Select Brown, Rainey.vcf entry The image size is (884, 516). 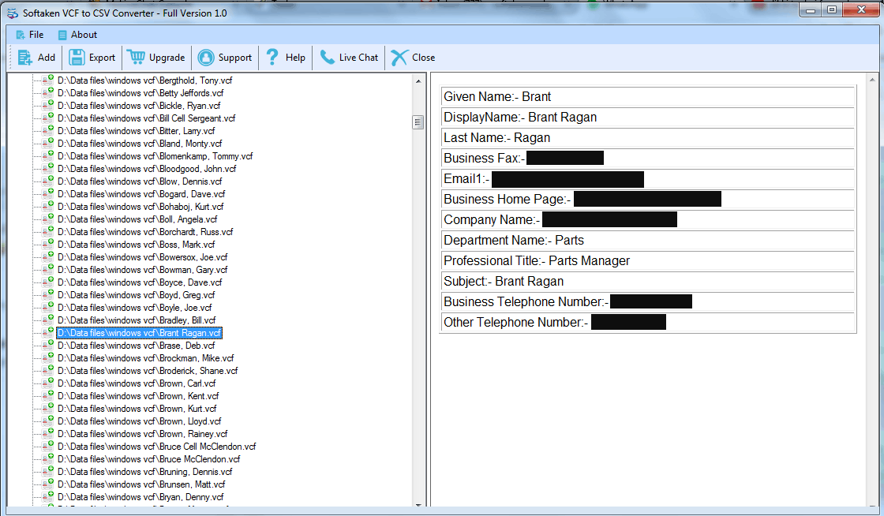143,434
